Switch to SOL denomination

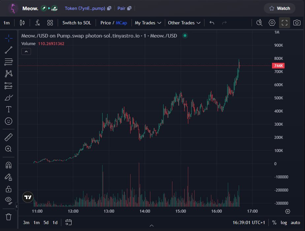click(76, 23)
